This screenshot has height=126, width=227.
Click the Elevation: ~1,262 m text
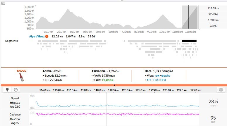(x=105, y=71)
